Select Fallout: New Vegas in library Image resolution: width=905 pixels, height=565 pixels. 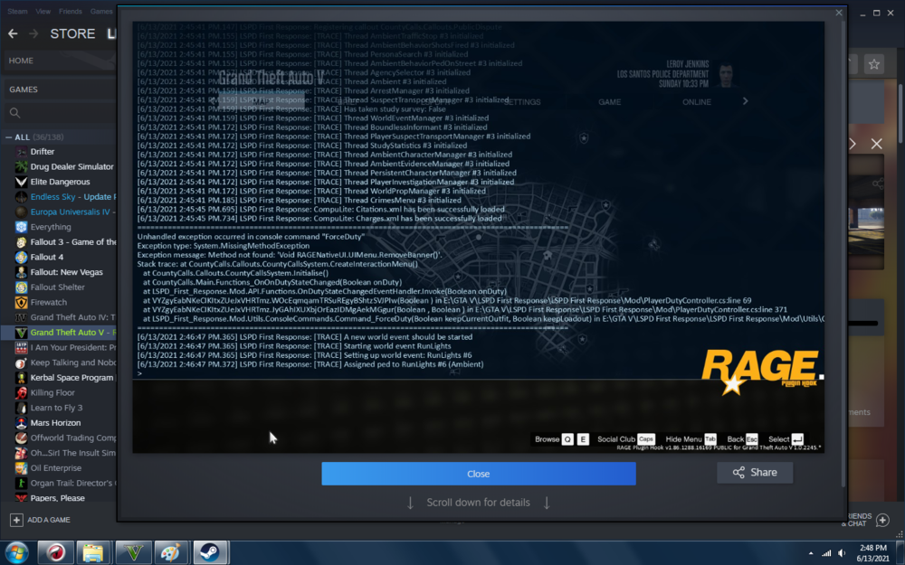coord(66,272)
